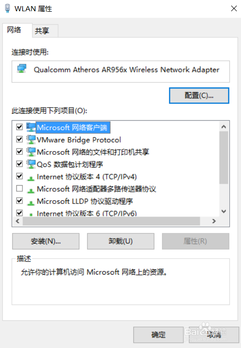Open adapter settings with 配置(C)... button
This screenshot has height=348, width=241.
tap(199, 96)
